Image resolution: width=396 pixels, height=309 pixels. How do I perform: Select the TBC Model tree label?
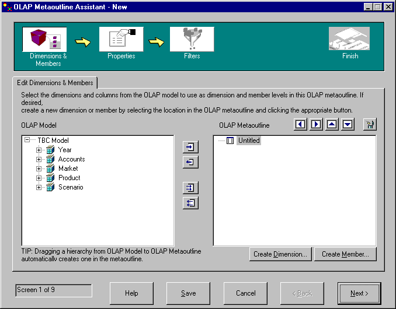pyautogui.click(x=53, y=141)
